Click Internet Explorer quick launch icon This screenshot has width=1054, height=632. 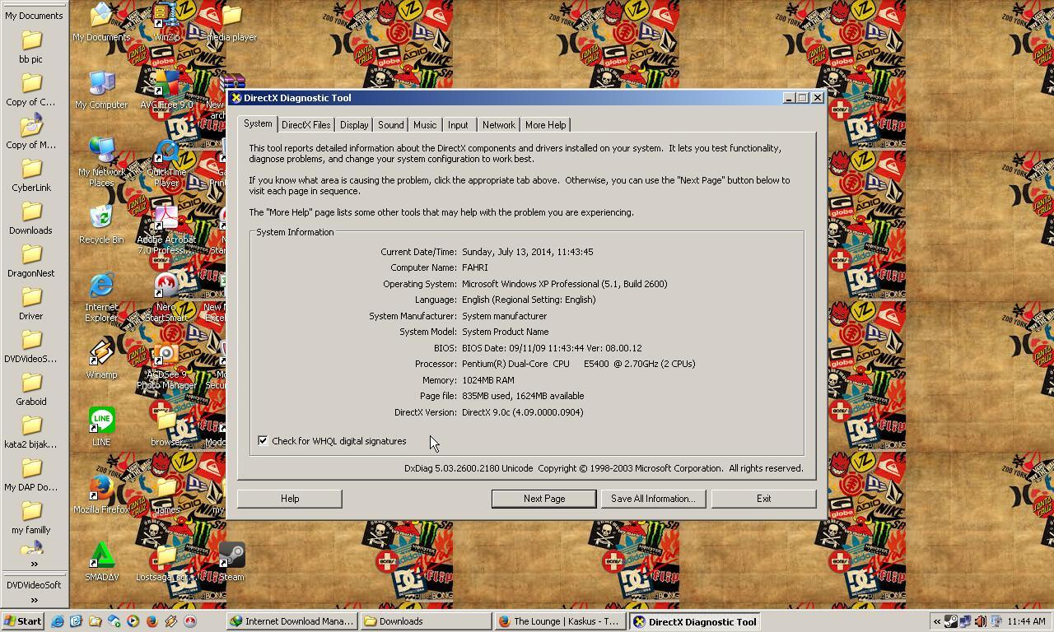tap(58, 621)
